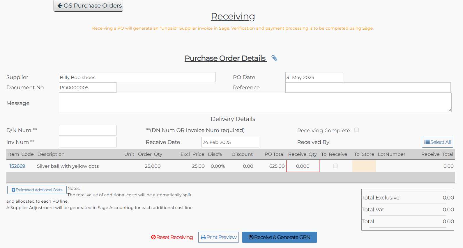Click Reset Receiving
Screen dimensions: 463x248
[x=172, y=237]
